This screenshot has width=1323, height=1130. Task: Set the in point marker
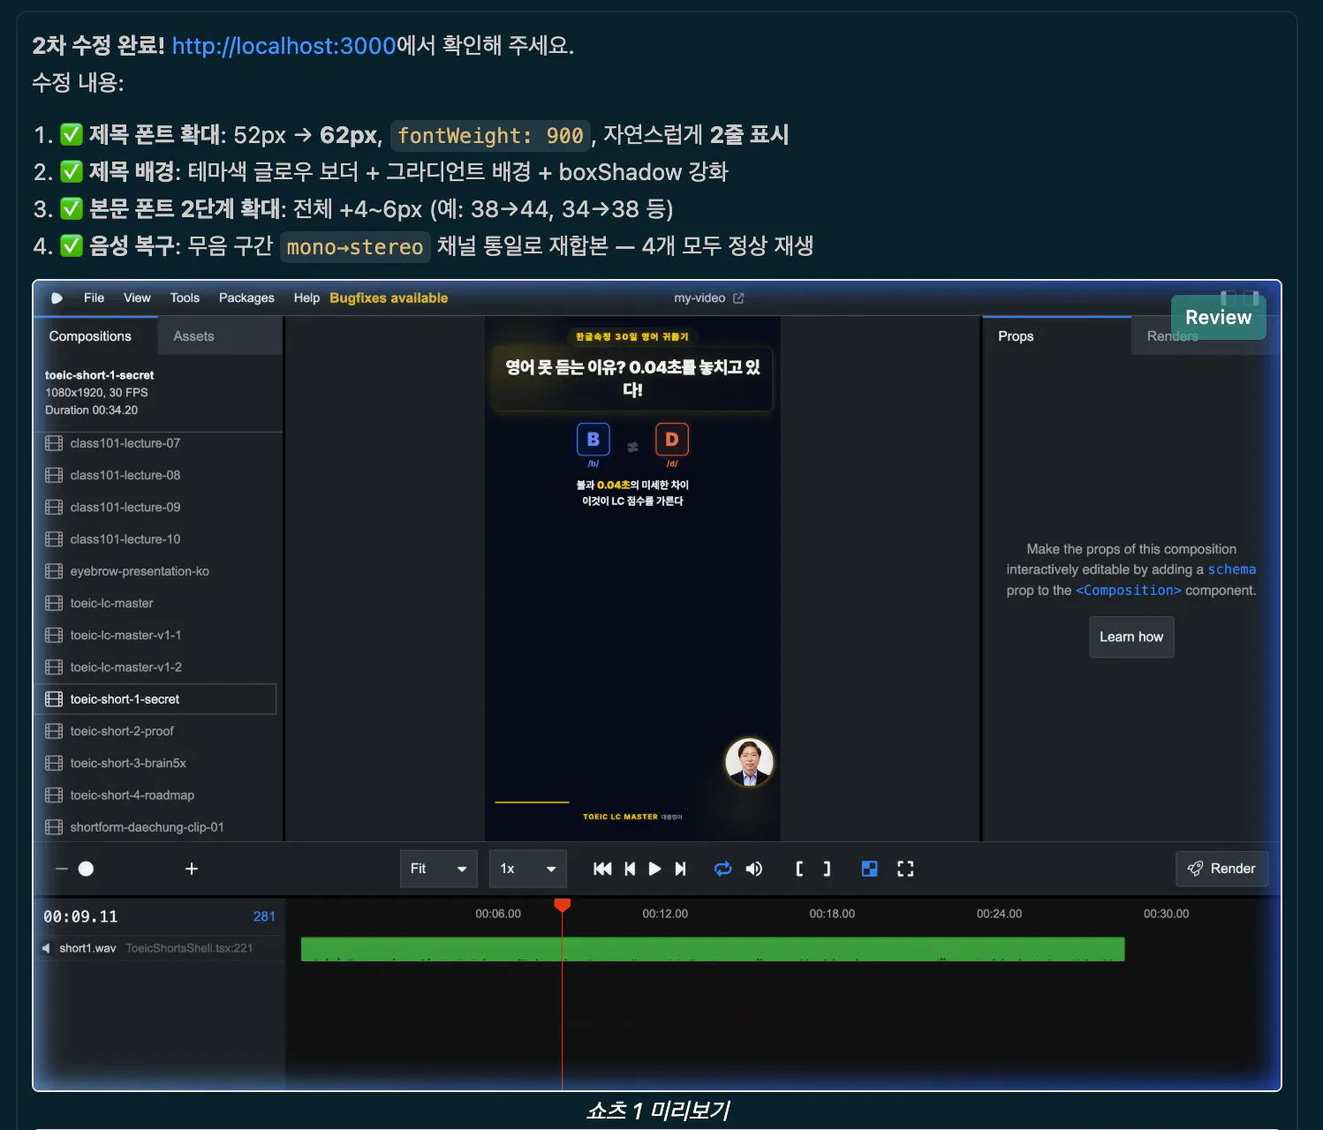(x=799, y=869)
